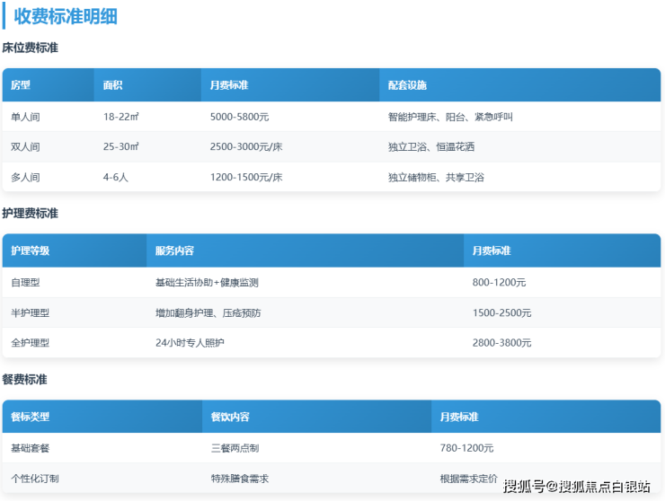
Task: Click the 护理费标准 section title
Action: pyautogui.click(x=31, y=214)
